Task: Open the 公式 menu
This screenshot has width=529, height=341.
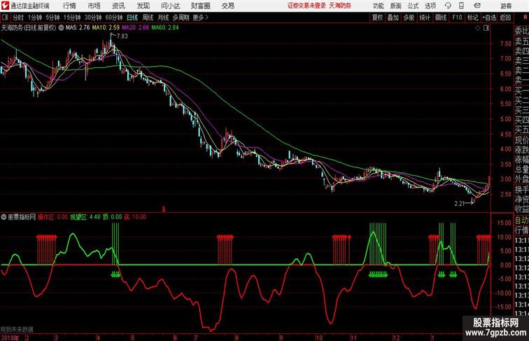Action: [413, 6]
